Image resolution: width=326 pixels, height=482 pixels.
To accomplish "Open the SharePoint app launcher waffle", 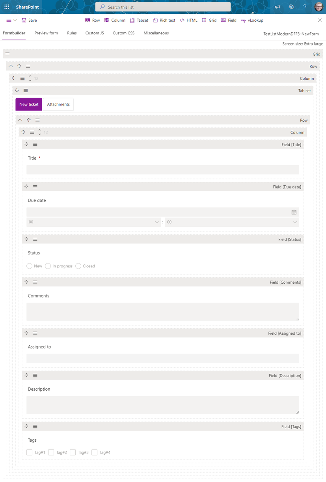I will pos(7,7).
